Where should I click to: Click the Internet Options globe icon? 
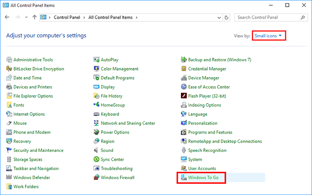click(x=9, y=114)
